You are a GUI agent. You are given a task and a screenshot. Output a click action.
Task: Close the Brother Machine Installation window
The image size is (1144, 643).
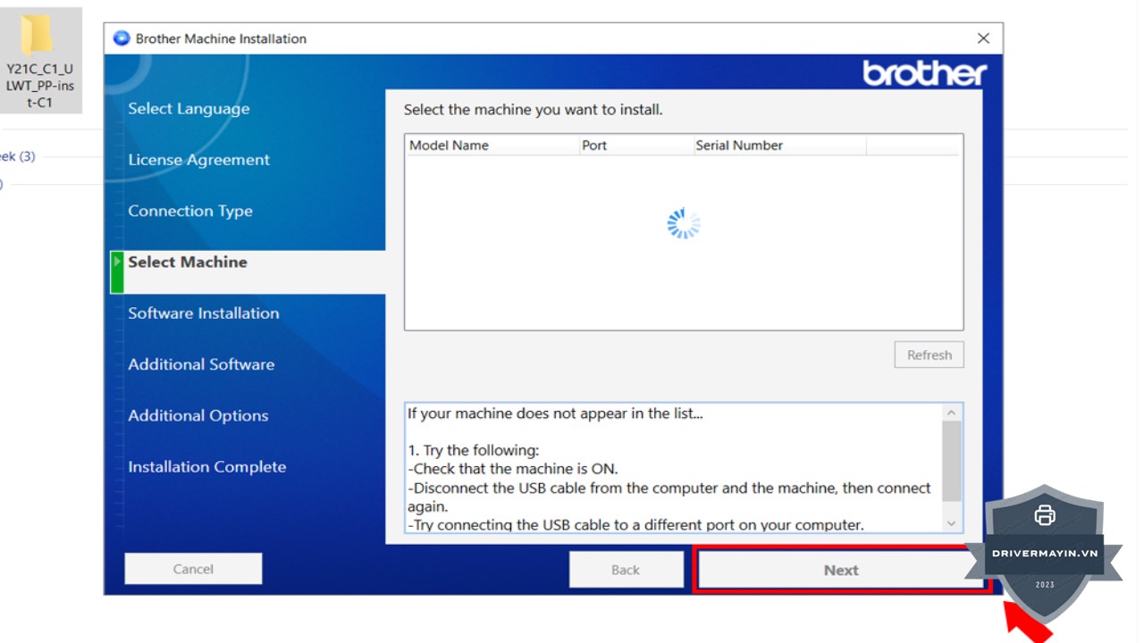tap(983, 38)
